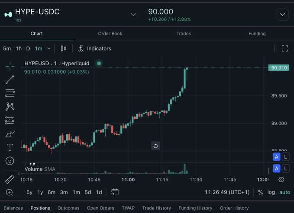This screenshot has height=213, width=294.
Task: Expand the HYPE-USDC pair selector
Action: pos(133,15)
